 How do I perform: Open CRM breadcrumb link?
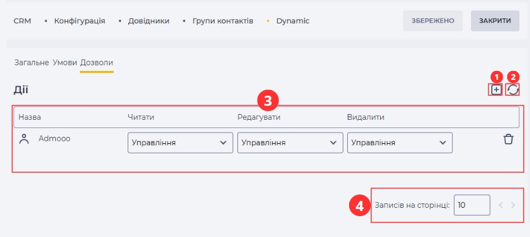[x=22, y=21]
